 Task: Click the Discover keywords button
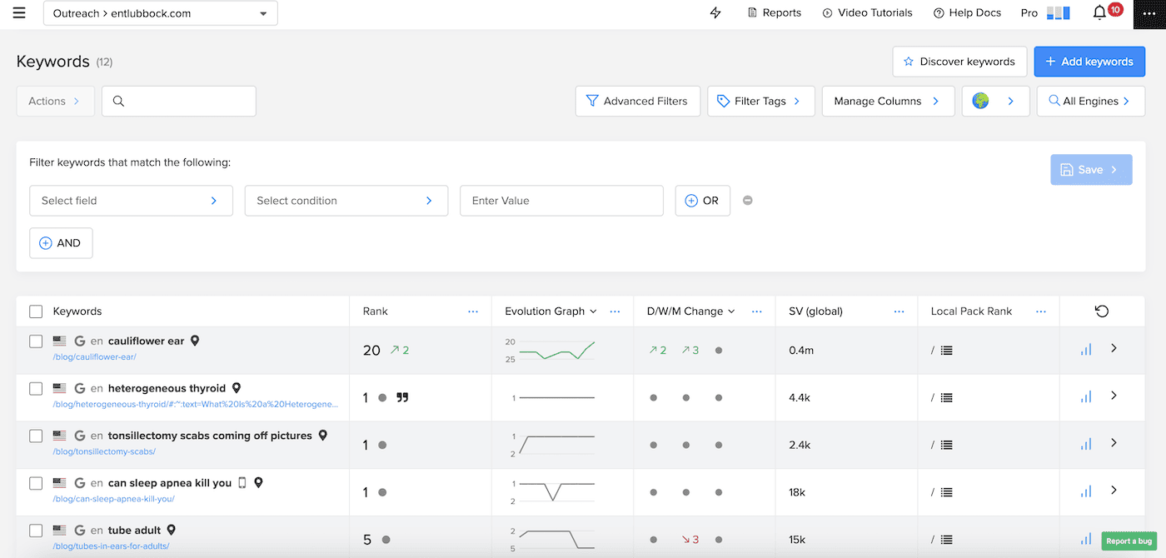(x=959, y=62)
